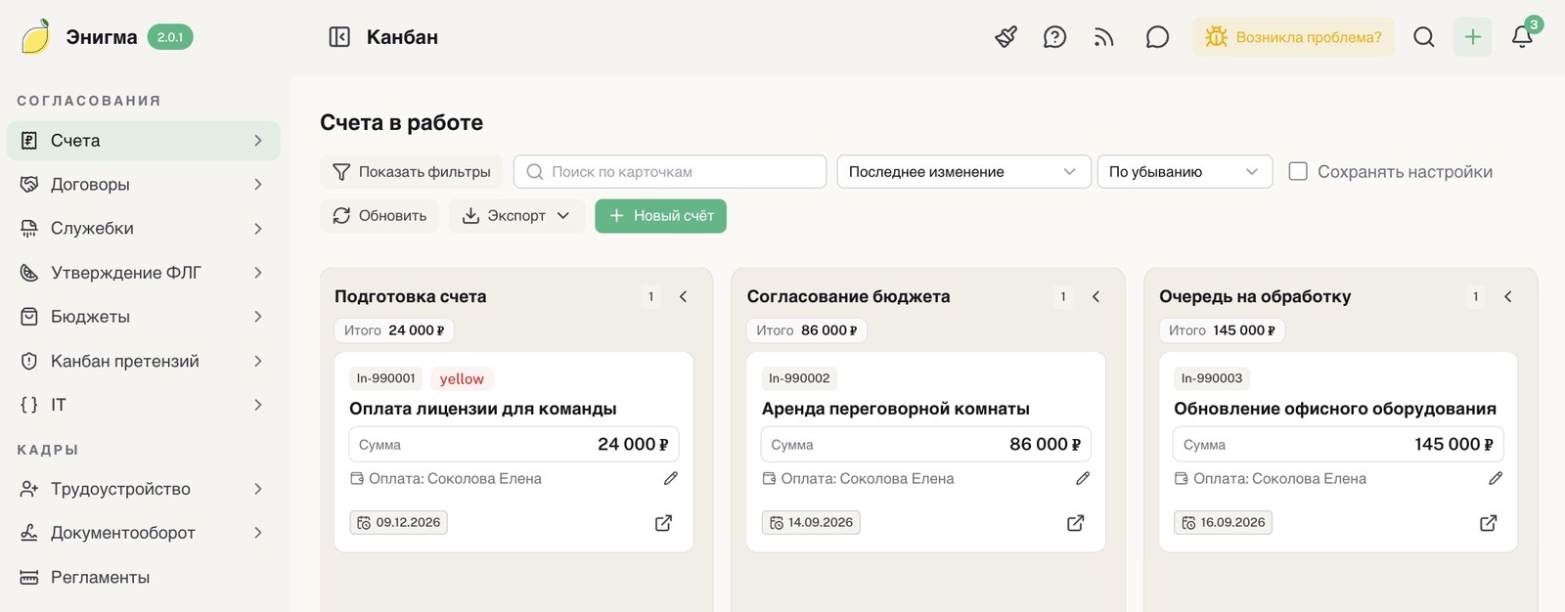Click the 16.09.2026 date badge
The width and height of the screenshot is (1565, 612).
pos(1224,522)
